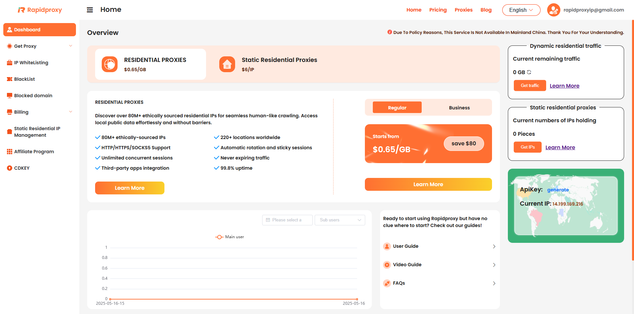634x314 pixels.
Task: Click the IP WhiteListing sidebar label
Action: pyautogui.click(x=31, y=63)
